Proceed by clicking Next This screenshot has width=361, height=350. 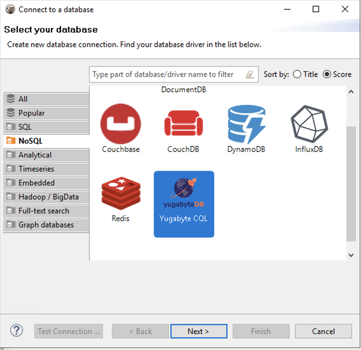(199, 331)
